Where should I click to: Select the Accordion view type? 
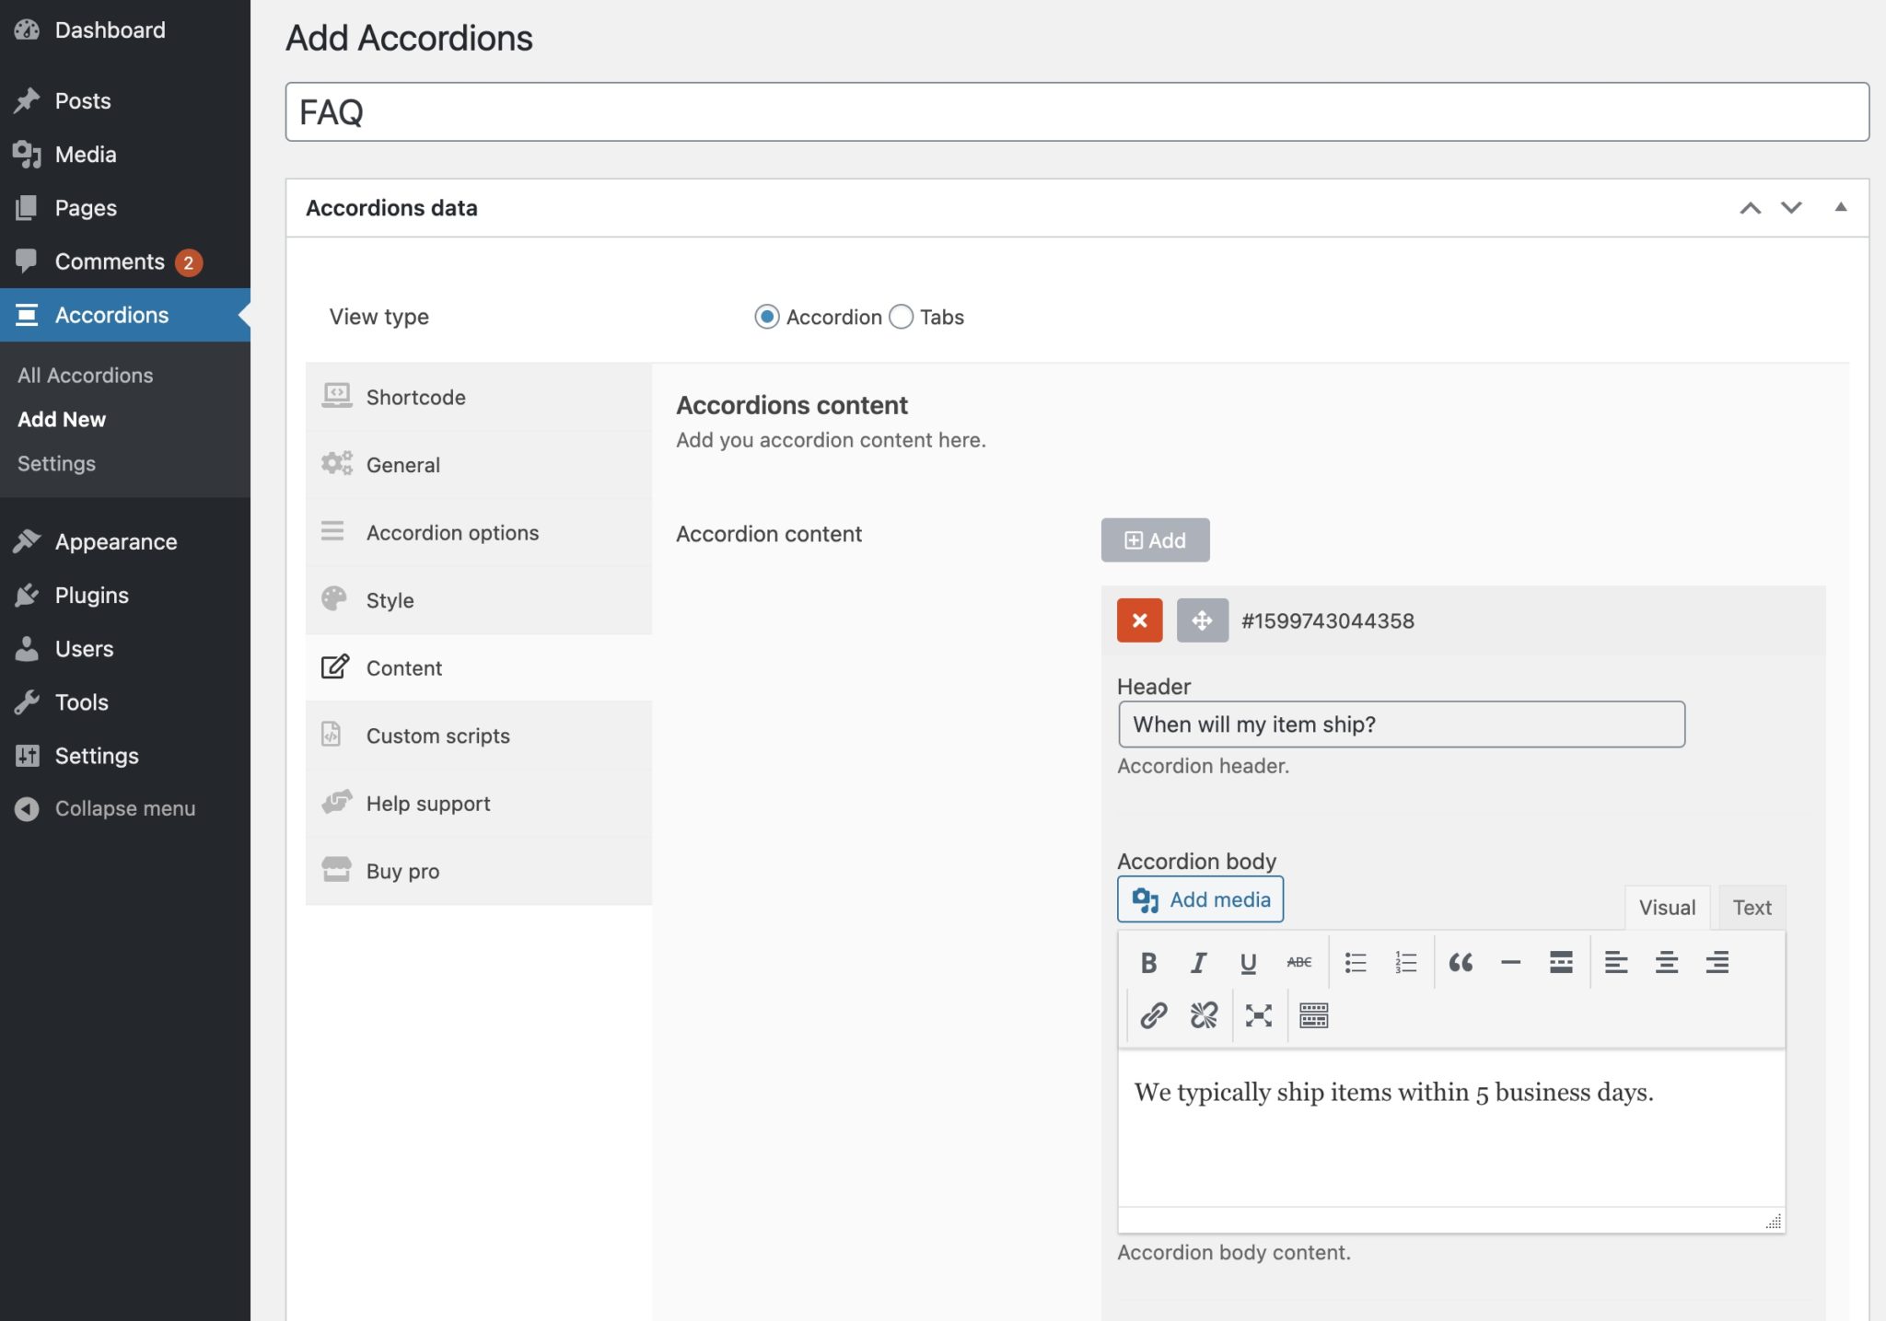coord(767,317)
